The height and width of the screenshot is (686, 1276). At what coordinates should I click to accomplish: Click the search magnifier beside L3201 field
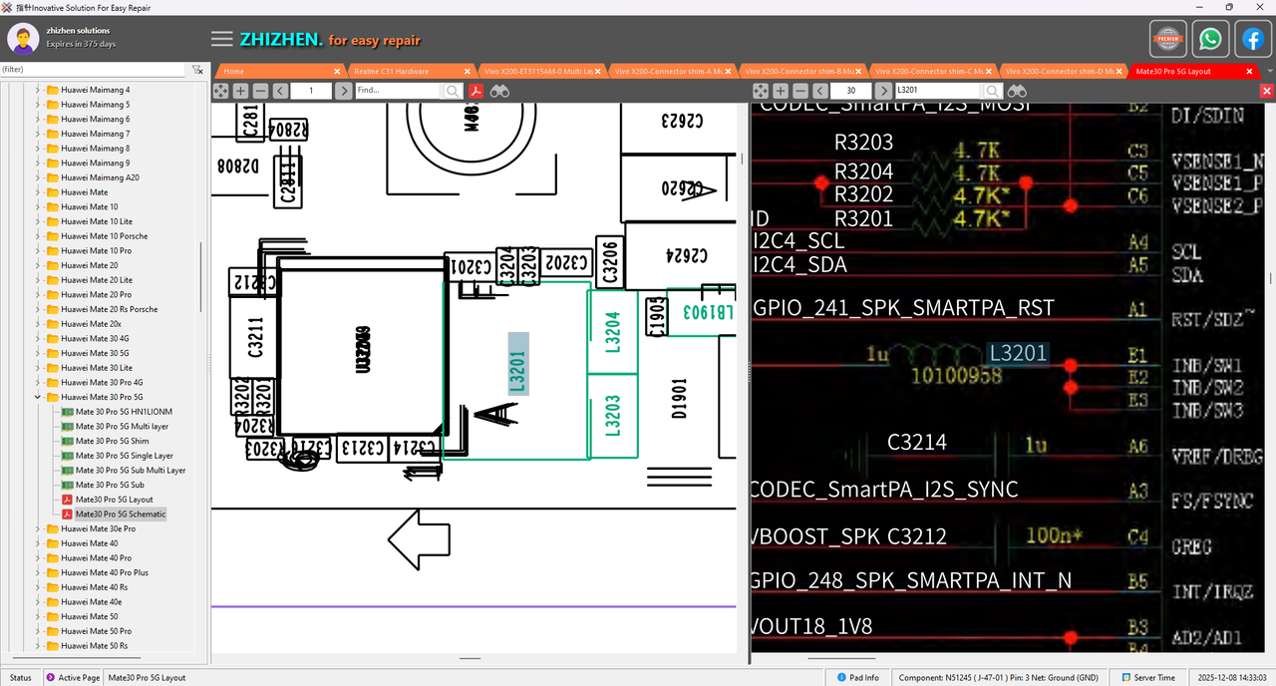[993, 91]
